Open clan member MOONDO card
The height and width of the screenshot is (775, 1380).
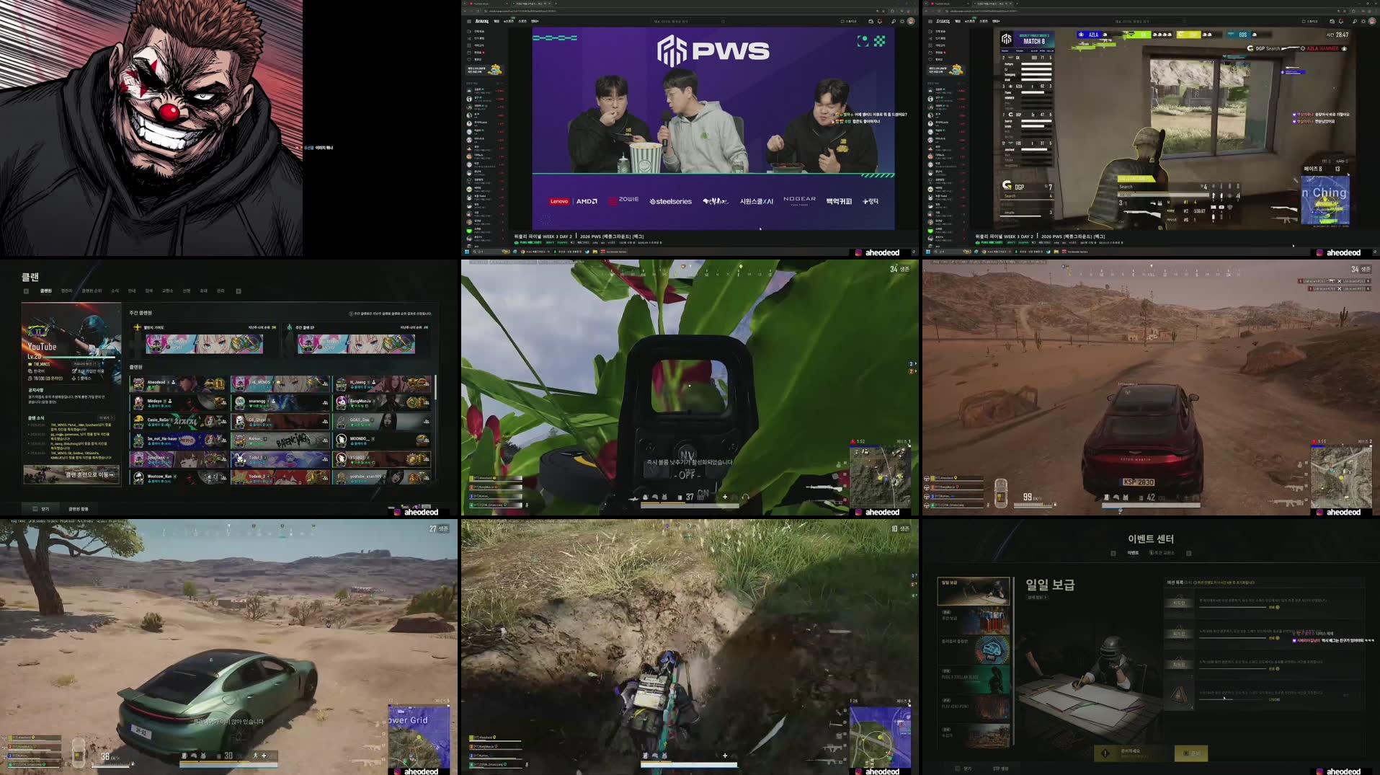(382, 439)
